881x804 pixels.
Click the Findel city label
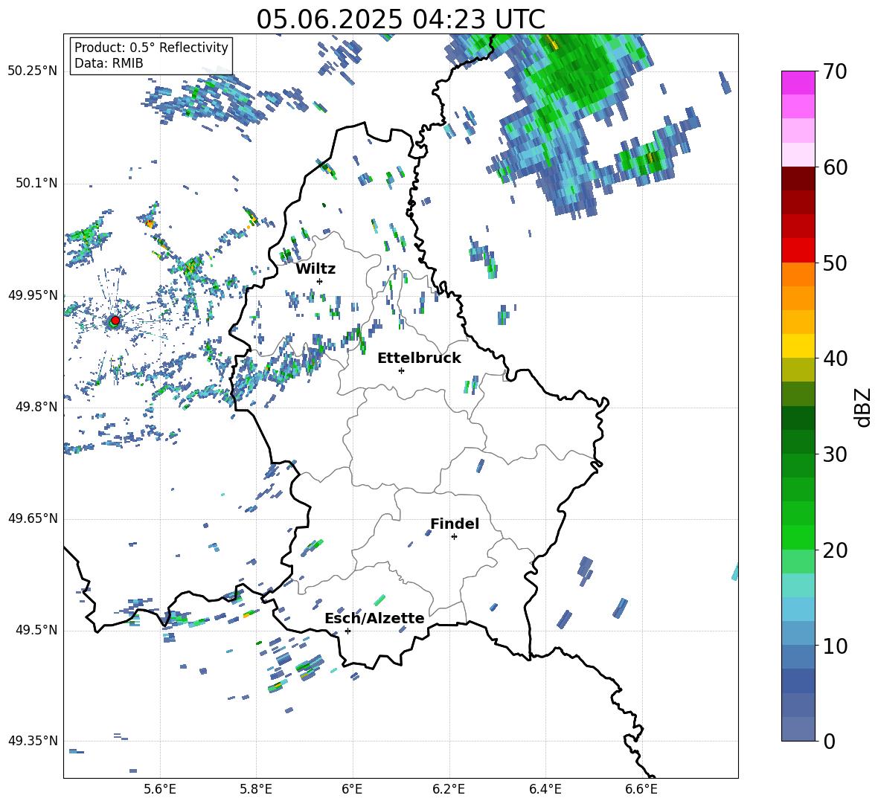pos(455,524)
